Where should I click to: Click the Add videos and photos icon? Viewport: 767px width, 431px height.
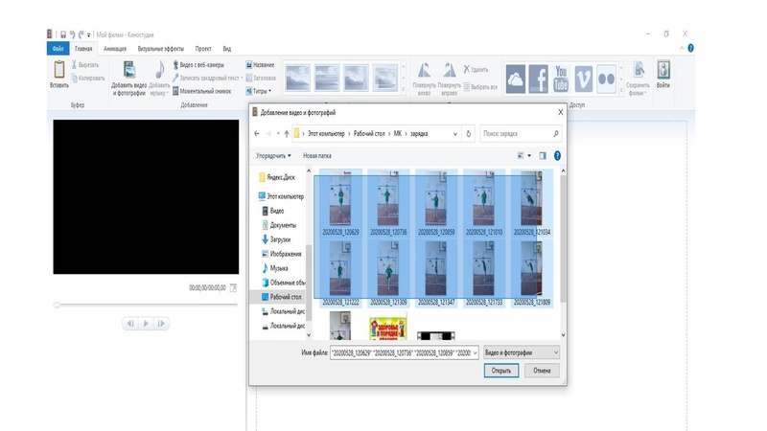pyautogui.click(x=128, y=74)
